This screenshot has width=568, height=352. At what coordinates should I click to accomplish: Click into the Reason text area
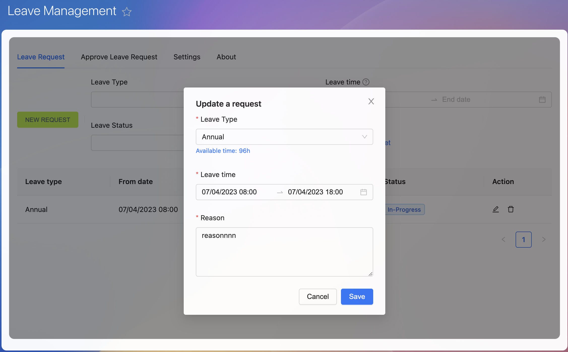(x=284, y=252)
